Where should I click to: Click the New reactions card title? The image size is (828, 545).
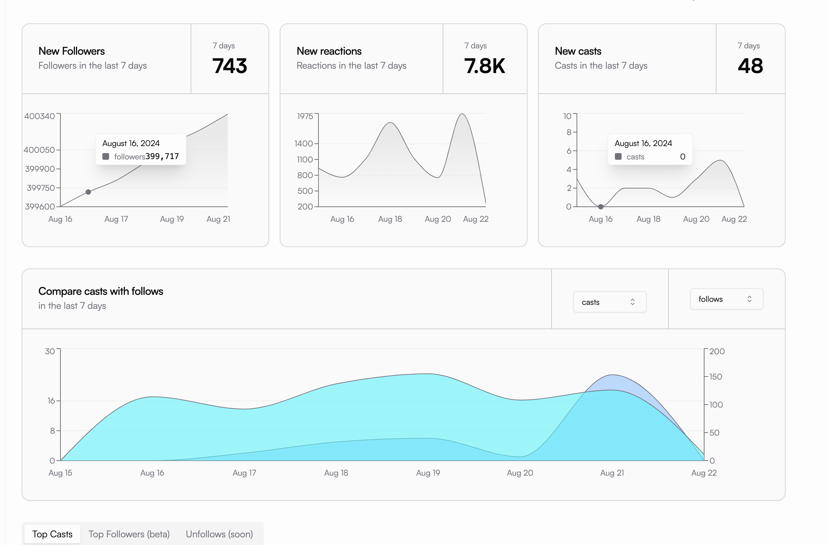[329, 51]
